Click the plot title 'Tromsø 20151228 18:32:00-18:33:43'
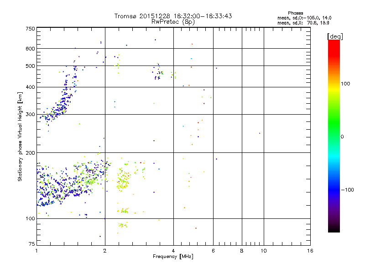The height and width of the screenshot is (273, 365). (173, 16)
